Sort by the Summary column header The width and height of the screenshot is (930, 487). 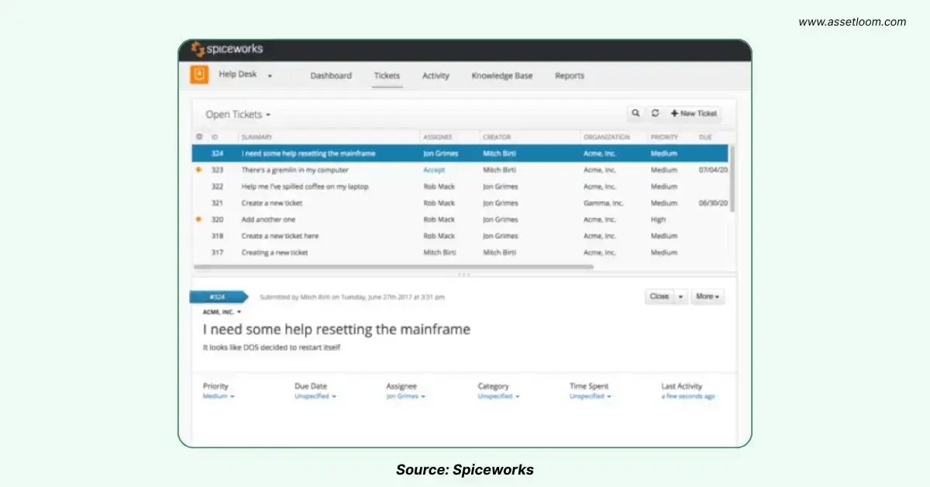click(x=257, y=137)
